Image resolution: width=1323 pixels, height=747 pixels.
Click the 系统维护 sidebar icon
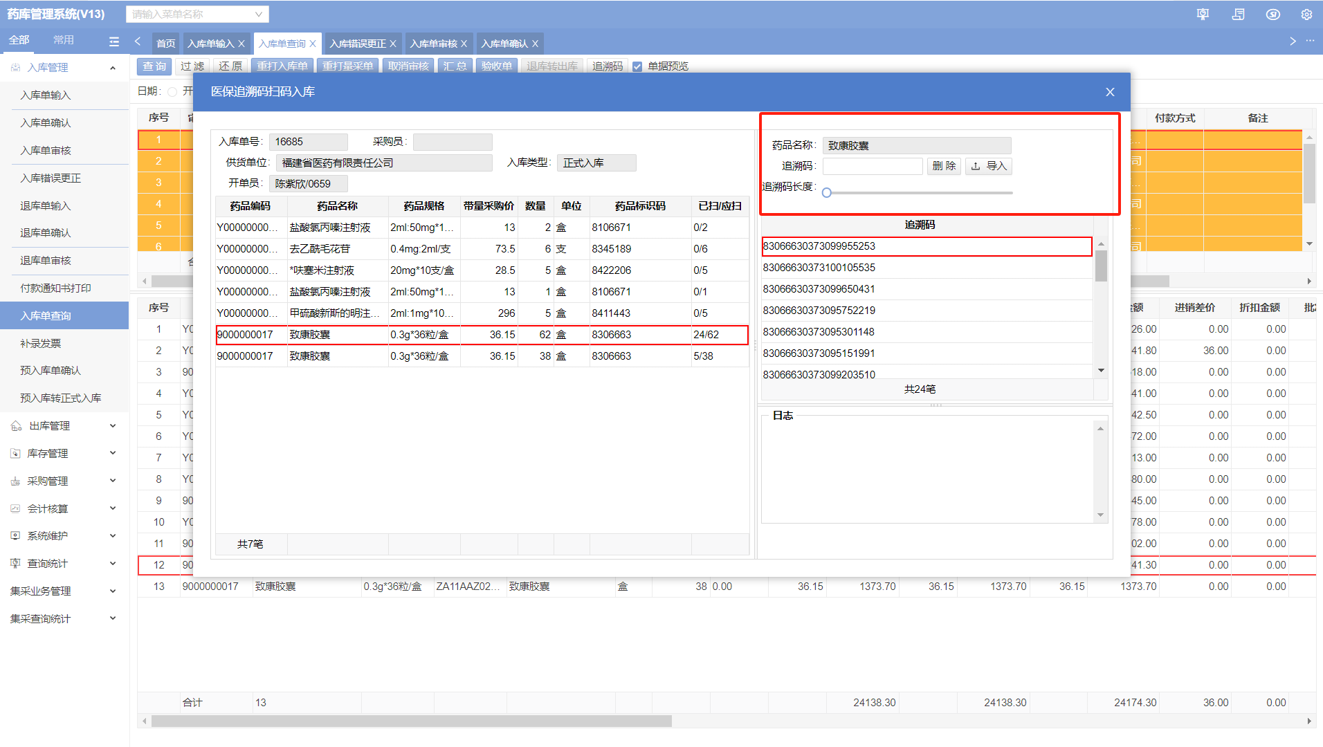[x=16, y=536]
